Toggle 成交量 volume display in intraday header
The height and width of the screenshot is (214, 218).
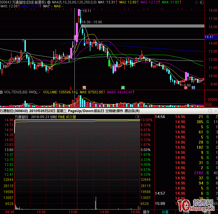[71, 117]
